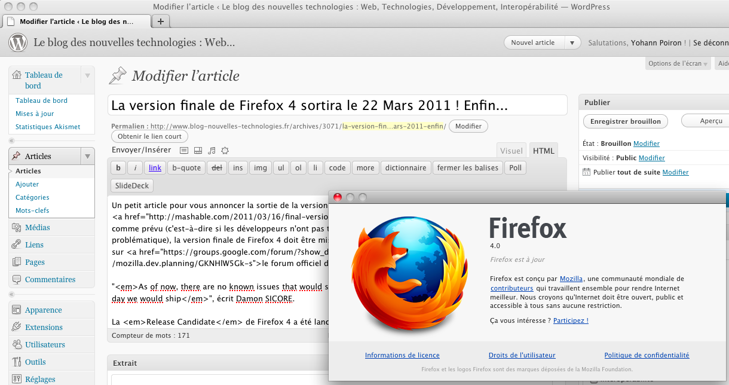Click the Tableau de bord house icon
729x385 pixels.
(17, 75)
